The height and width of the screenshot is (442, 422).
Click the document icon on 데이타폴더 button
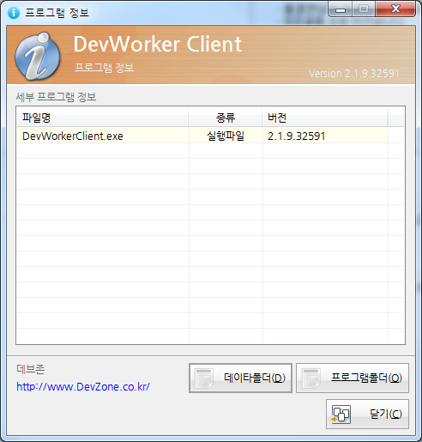coord(204,378)
